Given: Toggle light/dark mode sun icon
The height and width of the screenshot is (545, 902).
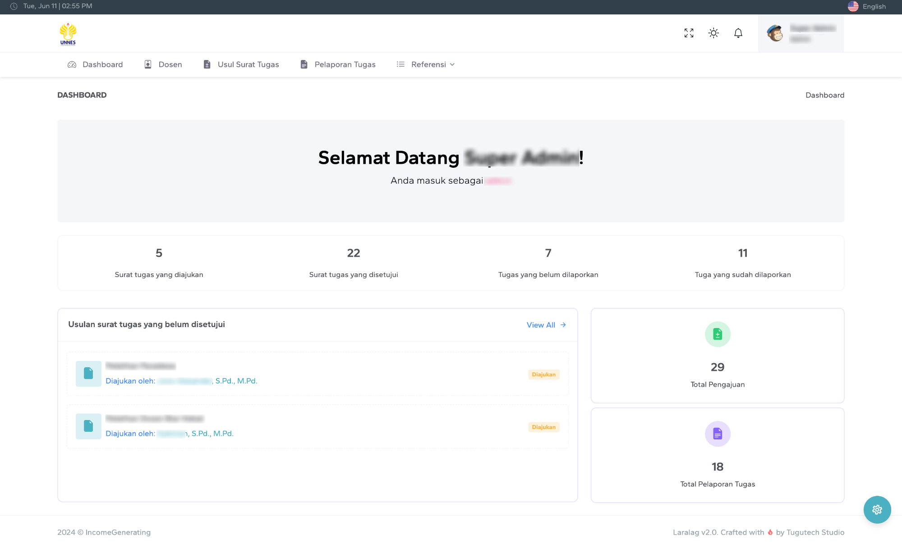Looking at the screenshot, I should tap(713, 33).
